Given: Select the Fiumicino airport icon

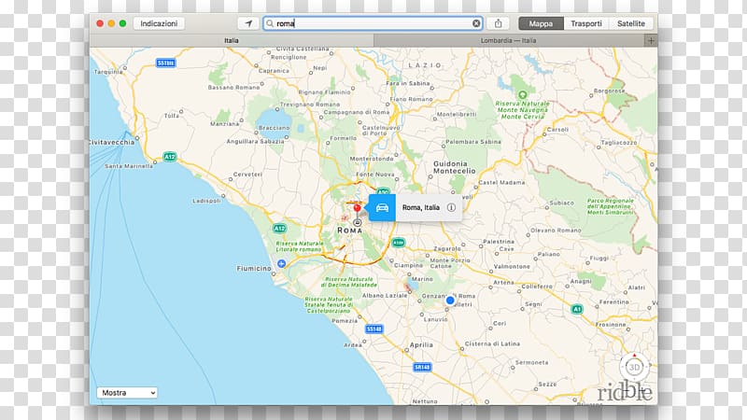Looking at the screenshot, I should pos(282,263).
